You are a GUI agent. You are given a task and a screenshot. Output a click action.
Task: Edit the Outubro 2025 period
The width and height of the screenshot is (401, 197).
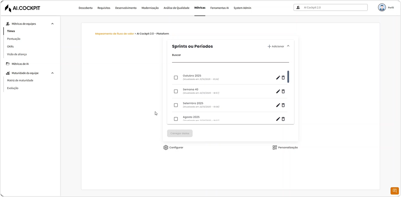tap(278, 78)
